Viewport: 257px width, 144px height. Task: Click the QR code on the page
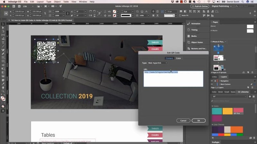pos(46,51)
